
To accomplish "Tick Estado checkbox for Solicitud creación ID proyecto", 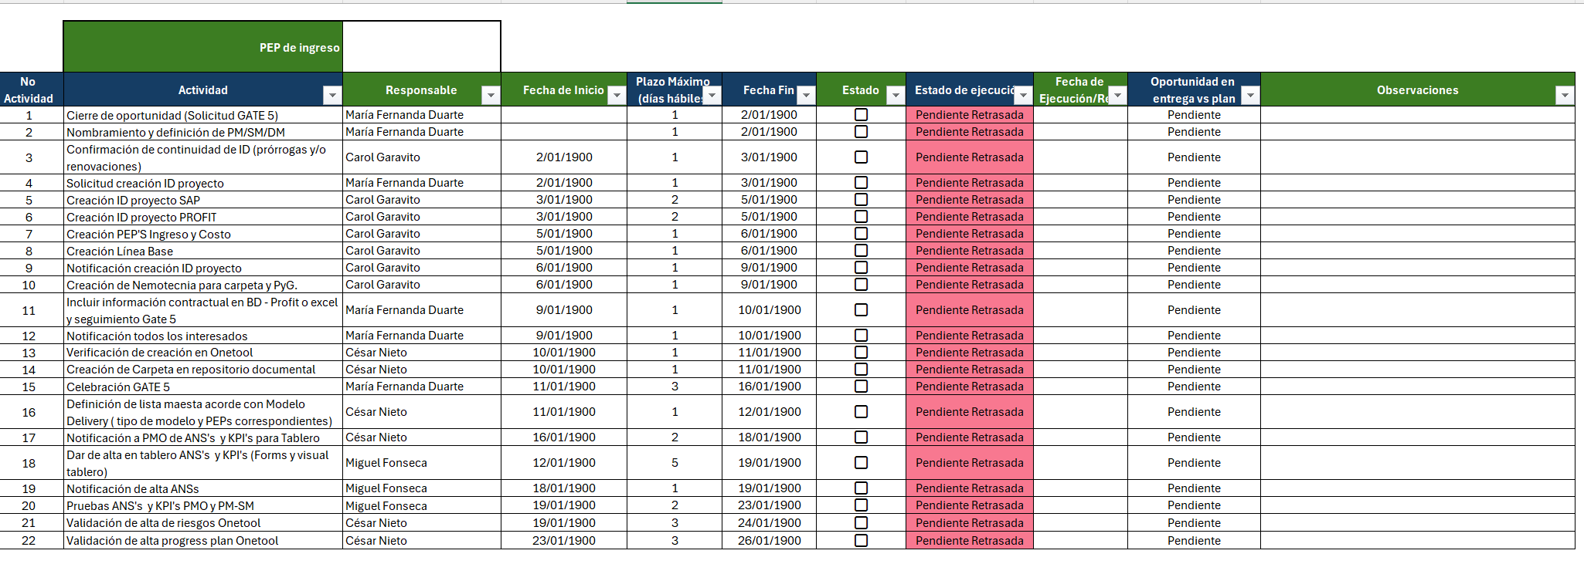I will tap(861, 183).
